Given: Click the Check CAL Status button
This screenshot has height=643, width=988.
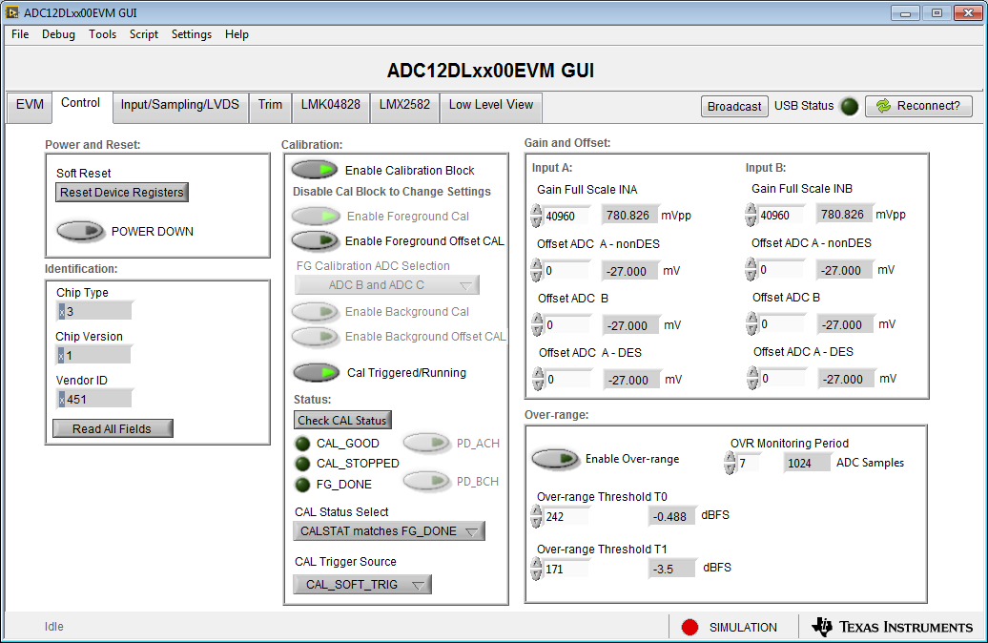Looking at the screenshot, I should 341,420.
